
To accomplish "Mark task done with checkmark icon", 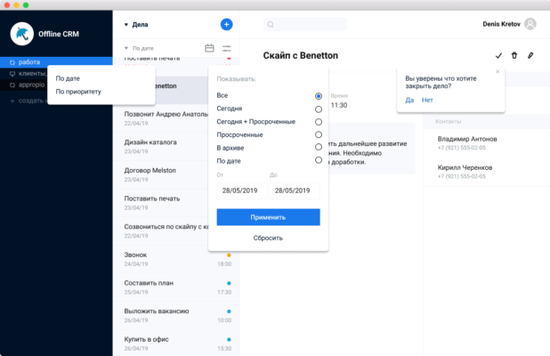I will [x=498, y=55].
